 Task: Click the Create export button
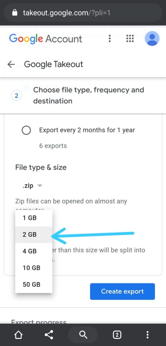pyautogui.click(x=123, y=292)
